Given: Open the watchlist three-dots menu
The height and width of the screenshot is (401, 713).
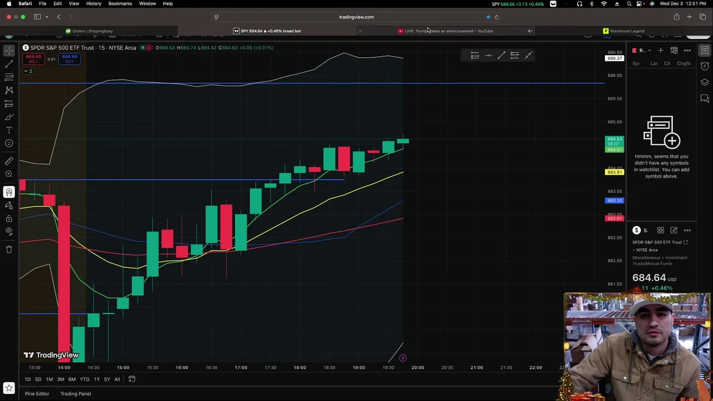Looking at the screenshot, I should tap(687, 51).
